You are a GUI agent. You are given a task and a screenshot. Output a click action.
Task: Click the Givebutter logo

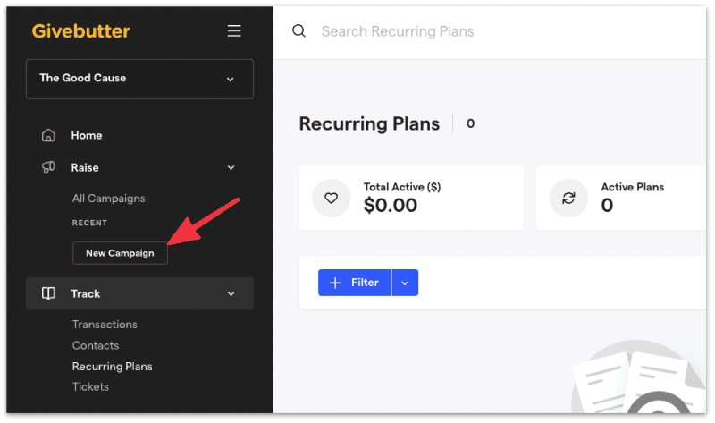pos(80,31)
